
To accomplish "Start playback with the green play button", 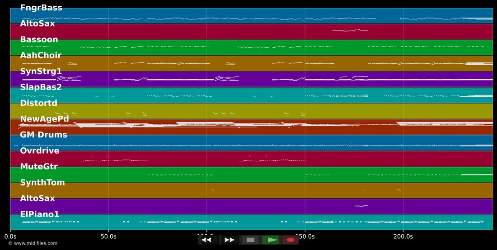I will click(x=271, y=240).
